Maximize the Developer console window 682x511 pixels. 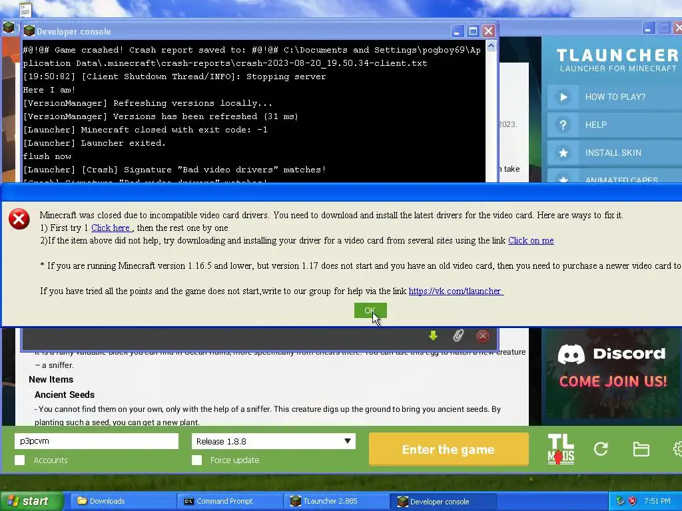[x=473, y=31]
